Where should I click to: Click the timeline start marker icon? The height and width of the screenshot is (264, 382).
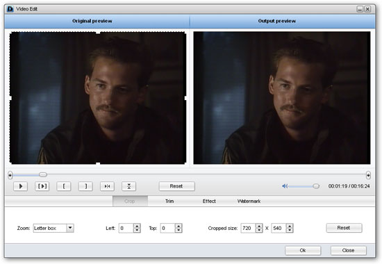click(10, 175)
